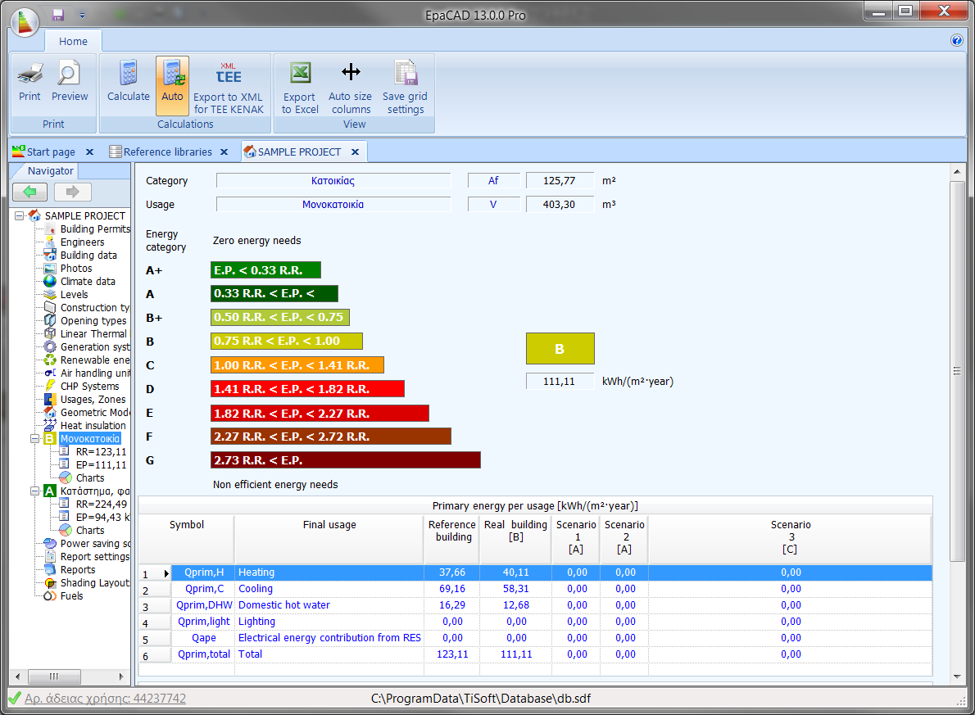Click the Af area value field
Viewport: 975px width, 715px height.
point(560,181)
